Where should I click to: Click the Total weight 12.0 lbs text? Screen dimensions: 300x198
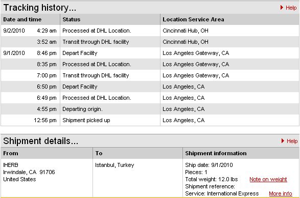212,179
